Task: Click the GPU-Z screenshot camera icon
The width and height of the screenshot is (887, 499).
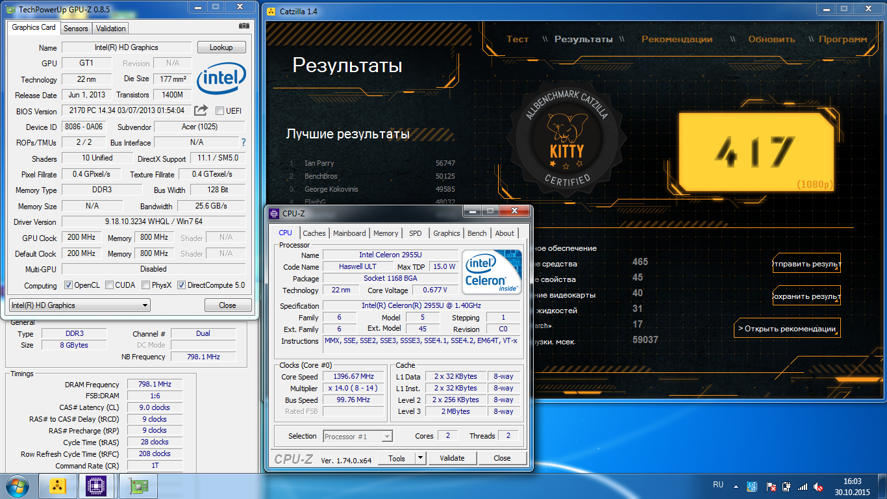Action: coord(244,26)
